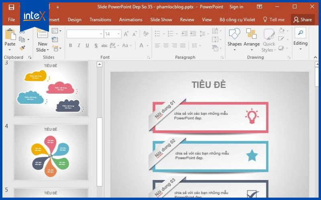
Task: Click the Arrange icon
Action: pos(252,34)
